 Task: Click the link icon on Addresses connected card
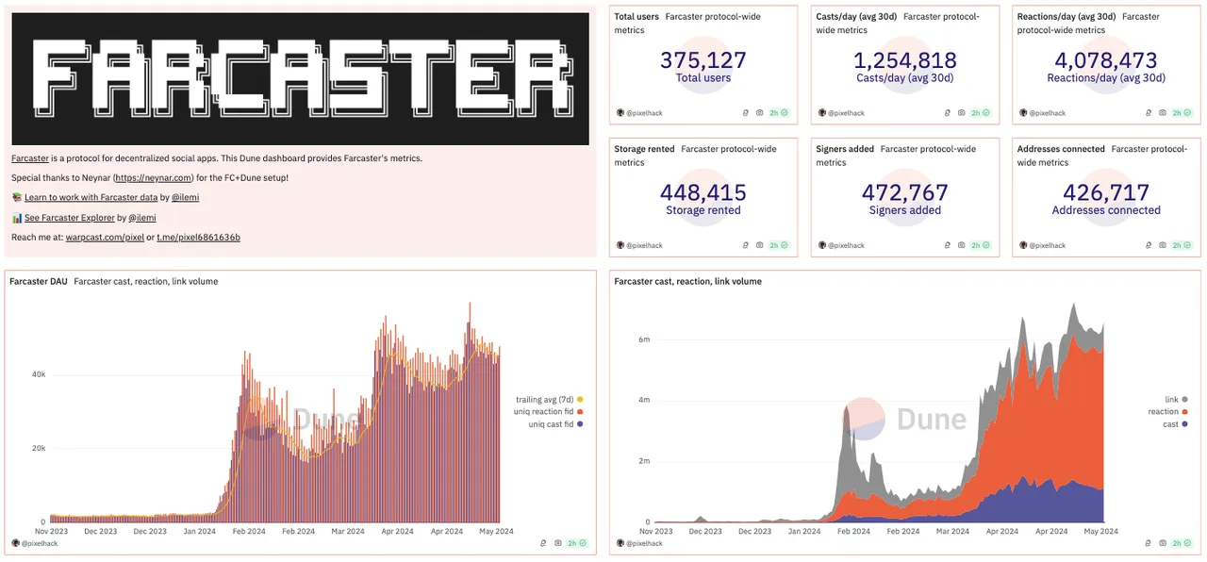(x=1149, y=245)
